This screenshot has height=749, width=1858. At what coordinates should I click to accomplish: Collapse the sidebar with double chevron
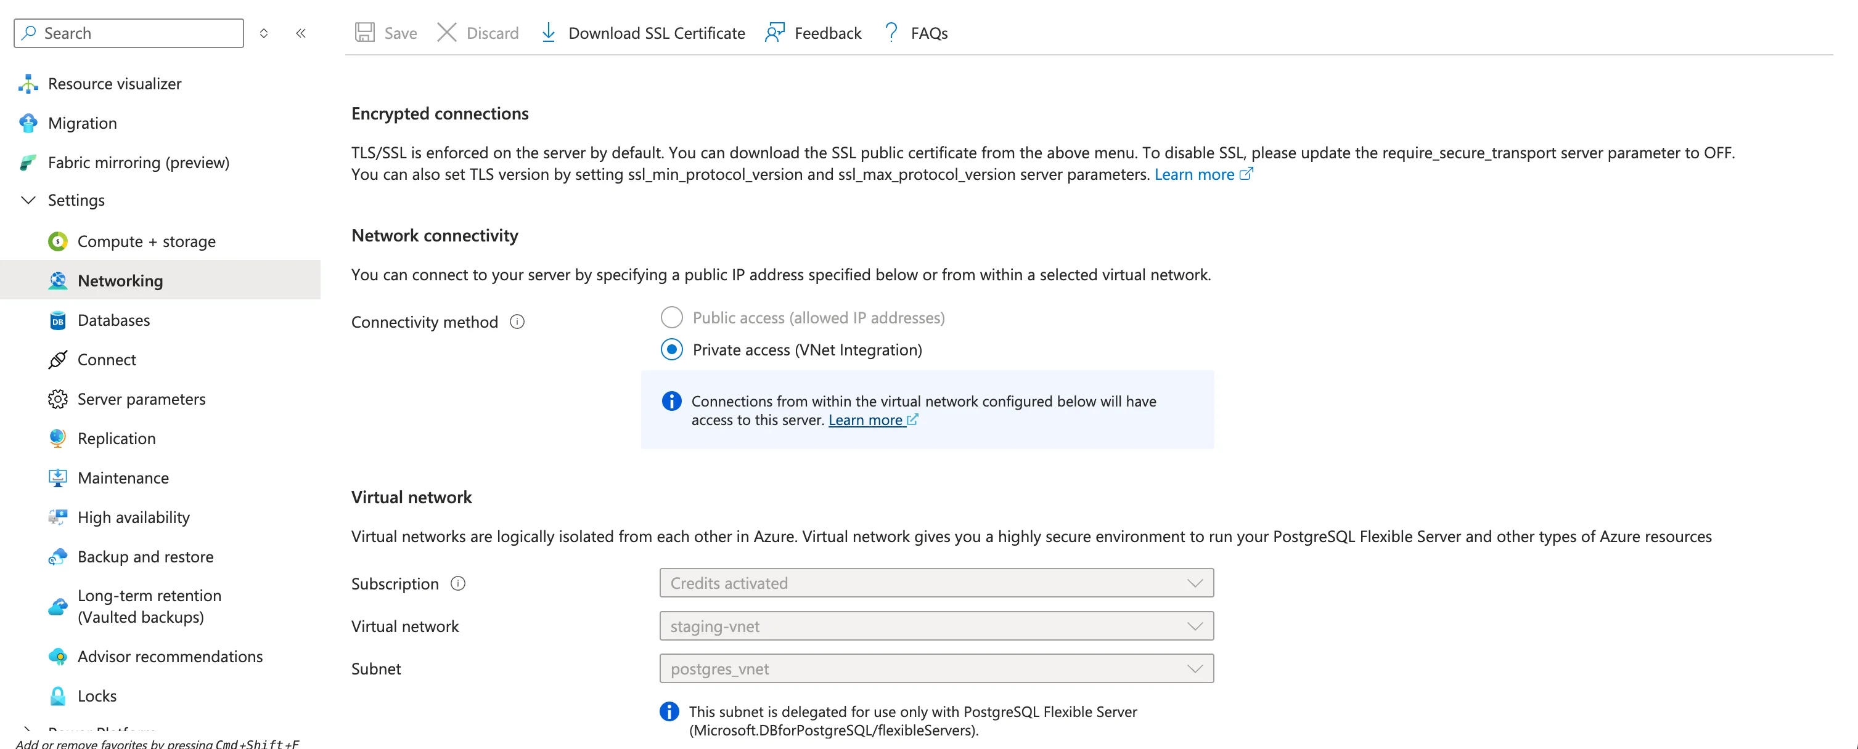tap(301, 33)
